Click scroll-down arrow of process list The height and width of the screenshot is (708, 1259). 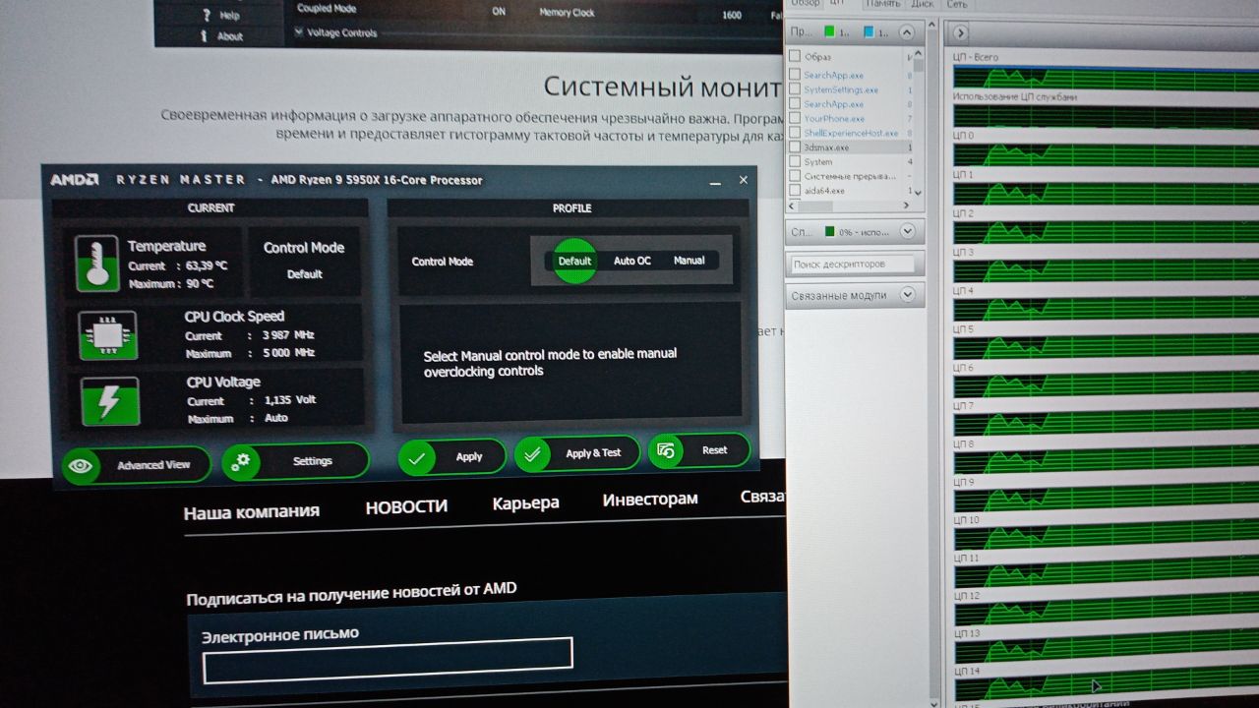[920, 192]
